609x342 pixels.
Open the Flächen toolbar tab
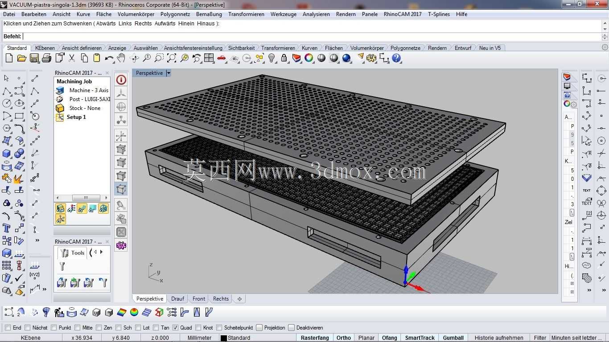[x=334, y=48]
